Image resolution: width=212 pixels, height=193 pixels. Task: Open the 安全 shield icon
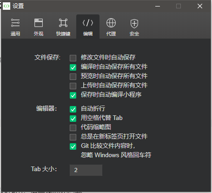tap(134, 24)
